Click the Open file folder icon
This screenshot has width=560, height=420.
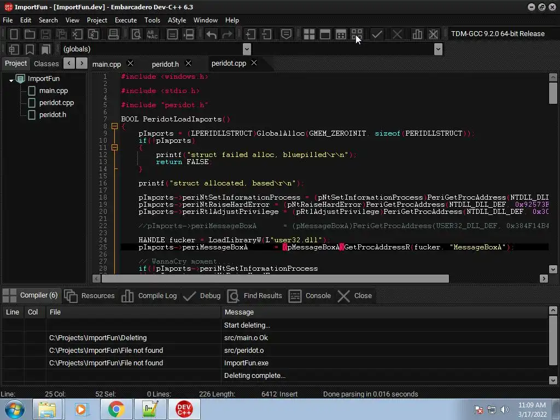click(30, 34)
